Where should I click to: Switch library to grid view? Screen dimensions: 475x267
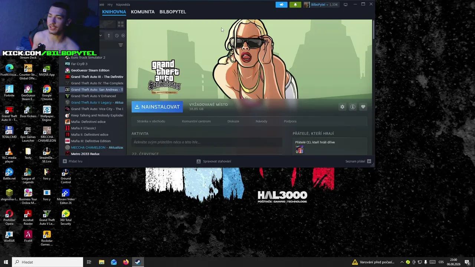[121, 24]
